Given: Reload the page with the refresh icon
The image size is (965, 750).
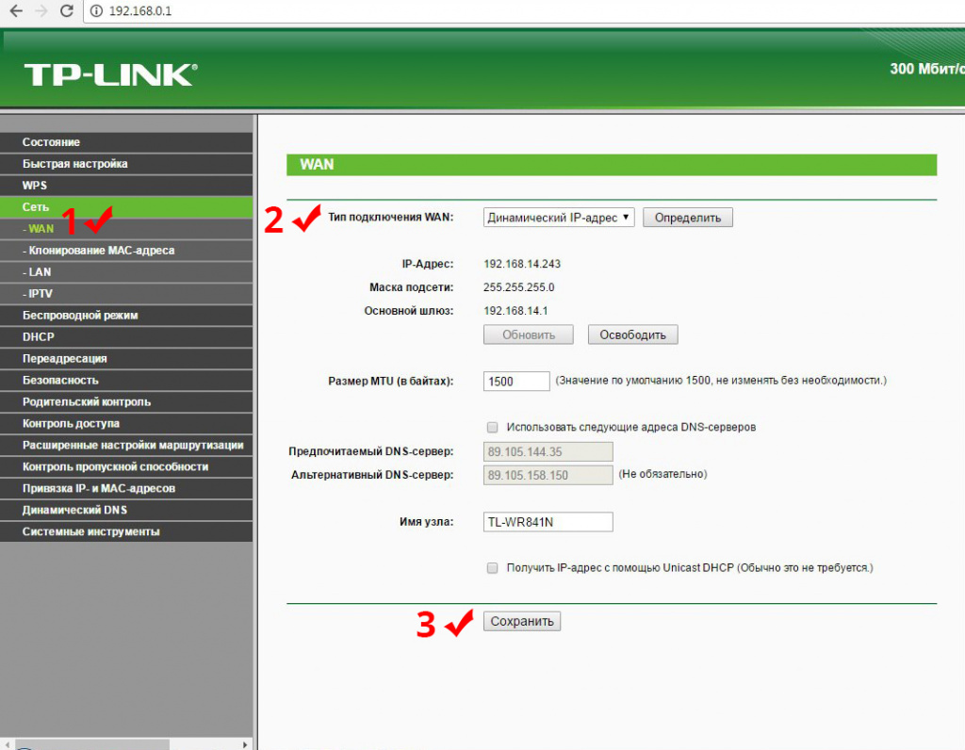Looking at the screenshot, I should click(x=67, y=11).
